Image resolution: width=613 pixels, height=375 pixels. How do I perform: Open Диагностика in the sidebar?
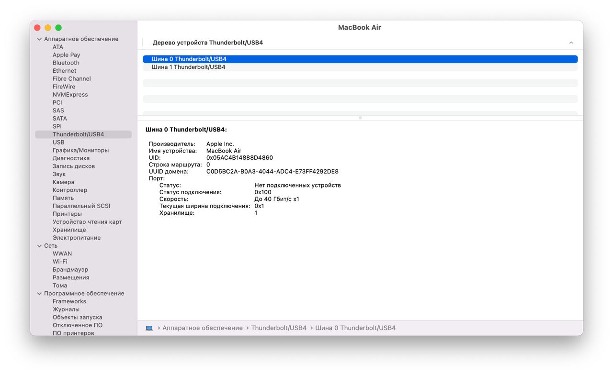(x=71, y=158)
